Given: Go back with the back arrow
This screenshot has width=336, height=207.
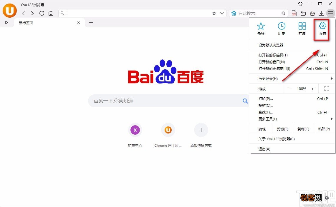Looking at the screenshot, I should pyautogui.click(x=24, y=13).
